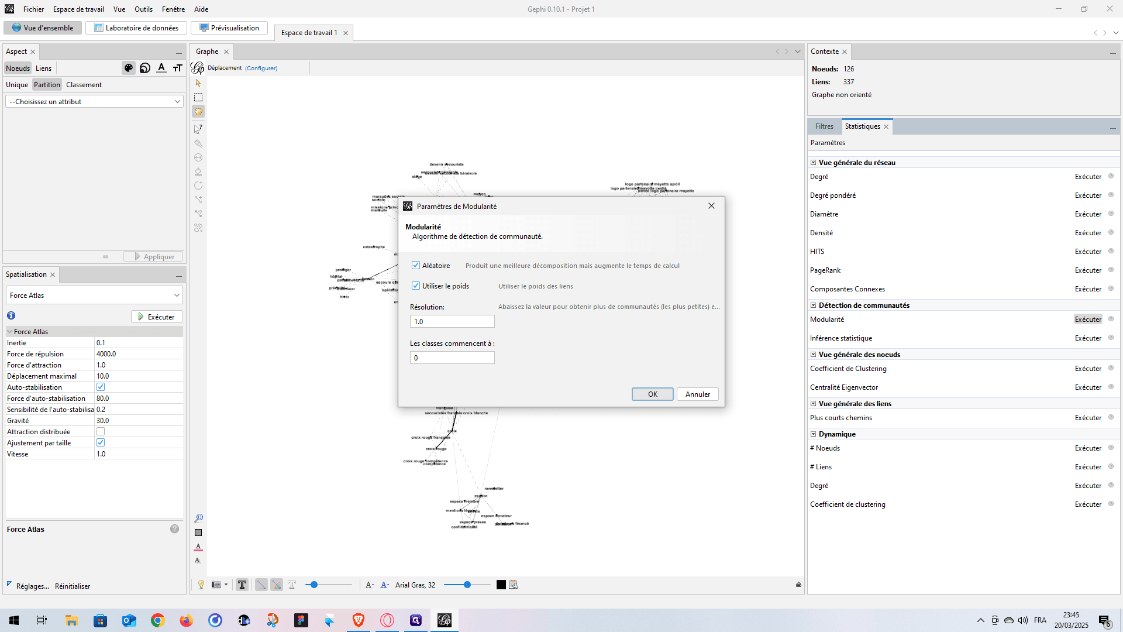Toggle edge labels with outlined T icon
1123x632 pixels.
click(292, 585)
